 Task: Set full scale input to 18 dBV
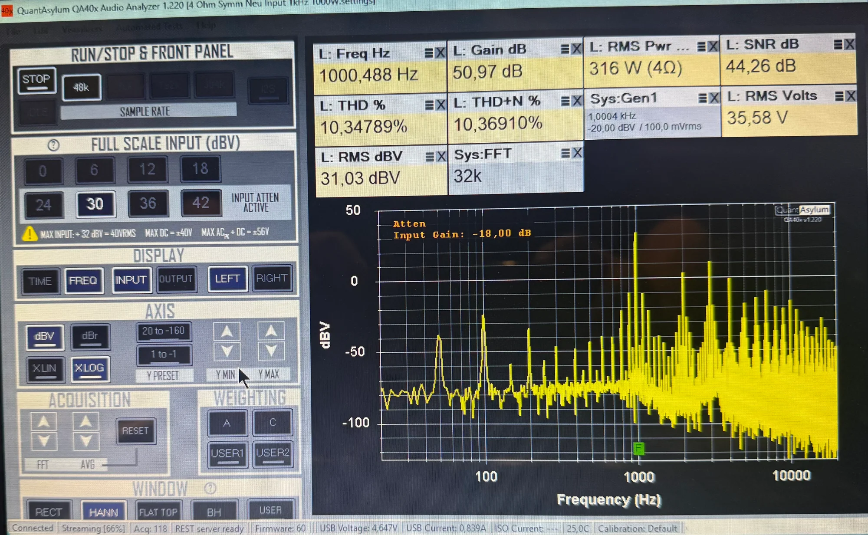click(200, 168)
